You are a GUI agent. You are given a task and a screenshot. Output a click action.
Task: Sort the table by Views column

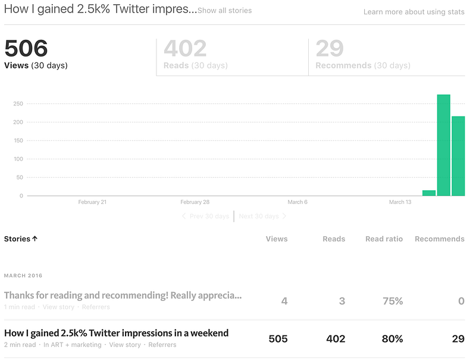pos(277,239)
